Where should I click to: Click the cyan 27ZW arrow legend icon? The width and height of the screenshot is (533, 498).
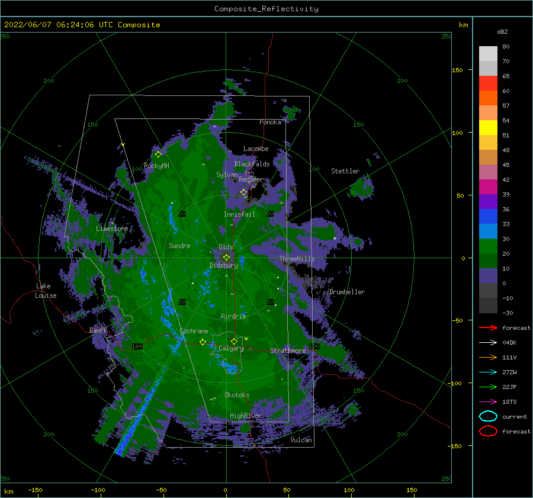[x=488, y=372]
